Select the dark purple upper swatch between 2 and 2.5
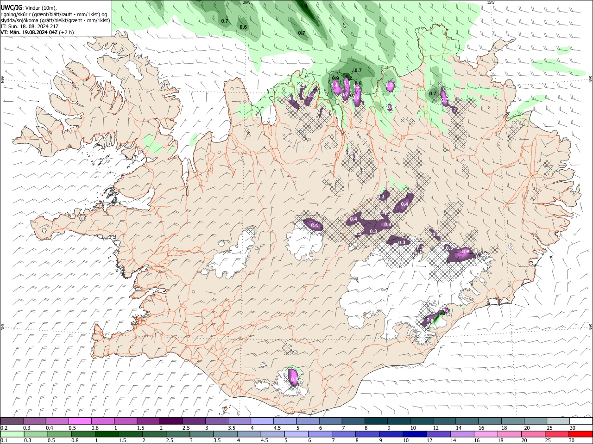Image resolution: width=593 pixels, height=444 pixels. pyautogui.click(x=170, y=421)
